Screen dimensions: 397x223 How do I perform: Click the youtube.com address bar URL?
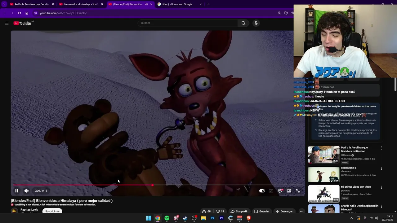[x=63, y=13]
